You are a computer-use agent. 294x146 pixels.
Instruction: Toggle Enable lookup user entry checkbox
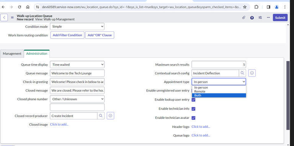[193, 100]
